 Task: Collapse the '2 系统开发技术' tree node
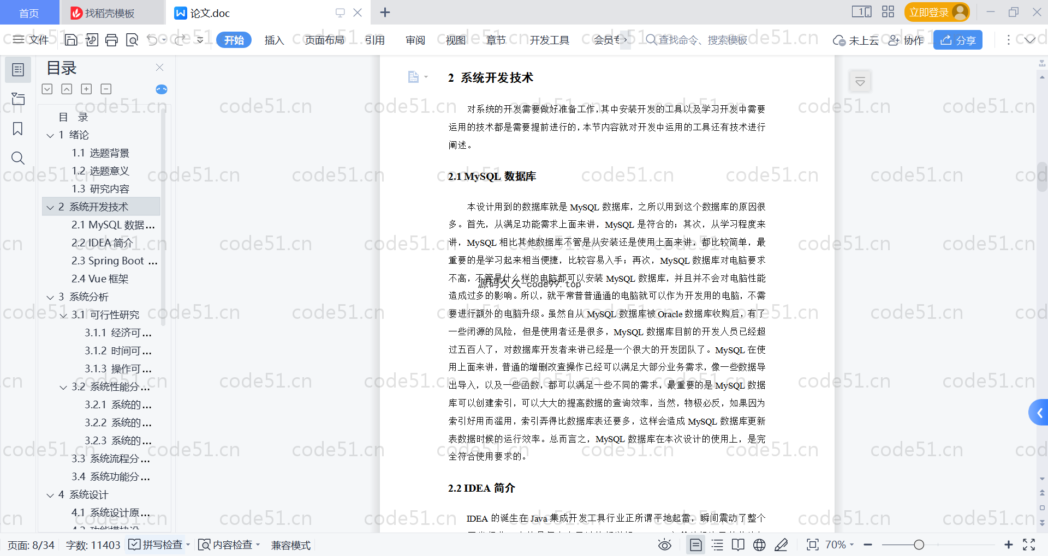click(x=50, y=207)
